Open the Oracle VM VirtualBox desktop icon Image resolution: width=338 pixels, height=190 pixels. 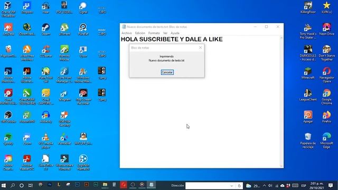coord(8,9)
